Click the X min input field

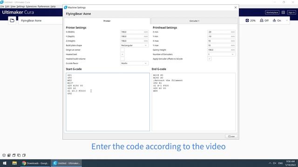[x=221, y=32]
